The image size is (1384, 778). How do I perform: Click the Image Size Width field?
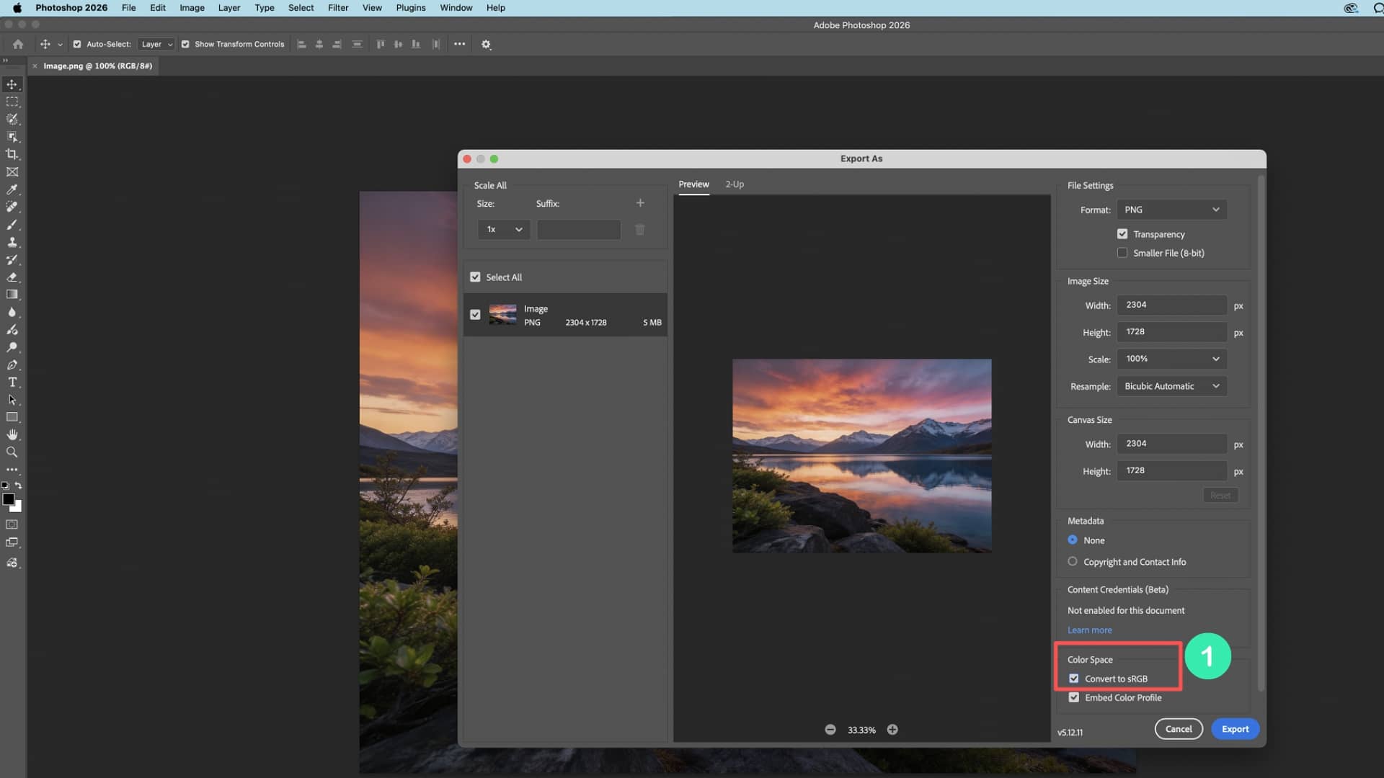point(1172,305)
